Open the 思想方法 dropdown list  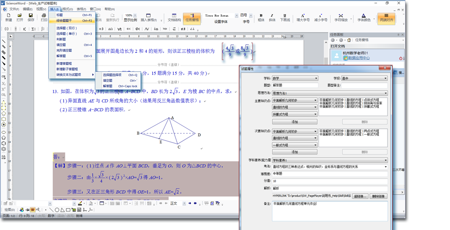coord(329,93)
